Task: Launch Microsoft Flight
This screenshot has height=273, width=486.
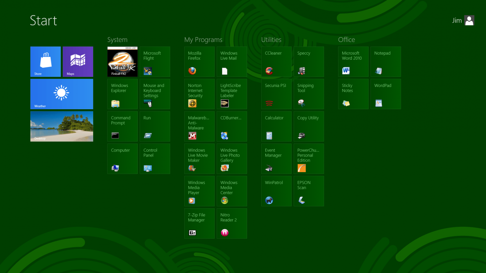Action: tap(155, 62)
